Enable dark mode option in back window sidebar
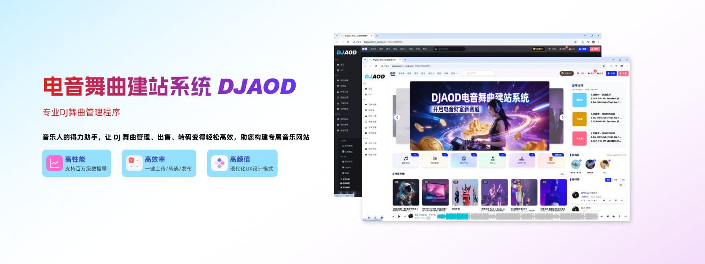The width and height of the screenshot is (705, 264). (347, 146)
